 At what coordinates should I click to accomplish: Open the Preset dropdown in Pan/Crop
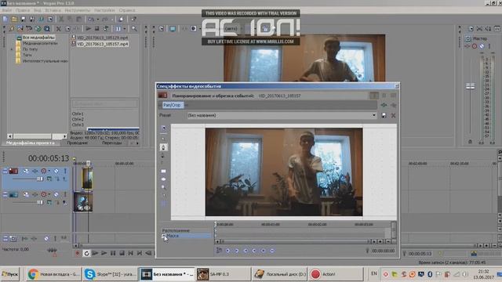[x=373, y=115]
